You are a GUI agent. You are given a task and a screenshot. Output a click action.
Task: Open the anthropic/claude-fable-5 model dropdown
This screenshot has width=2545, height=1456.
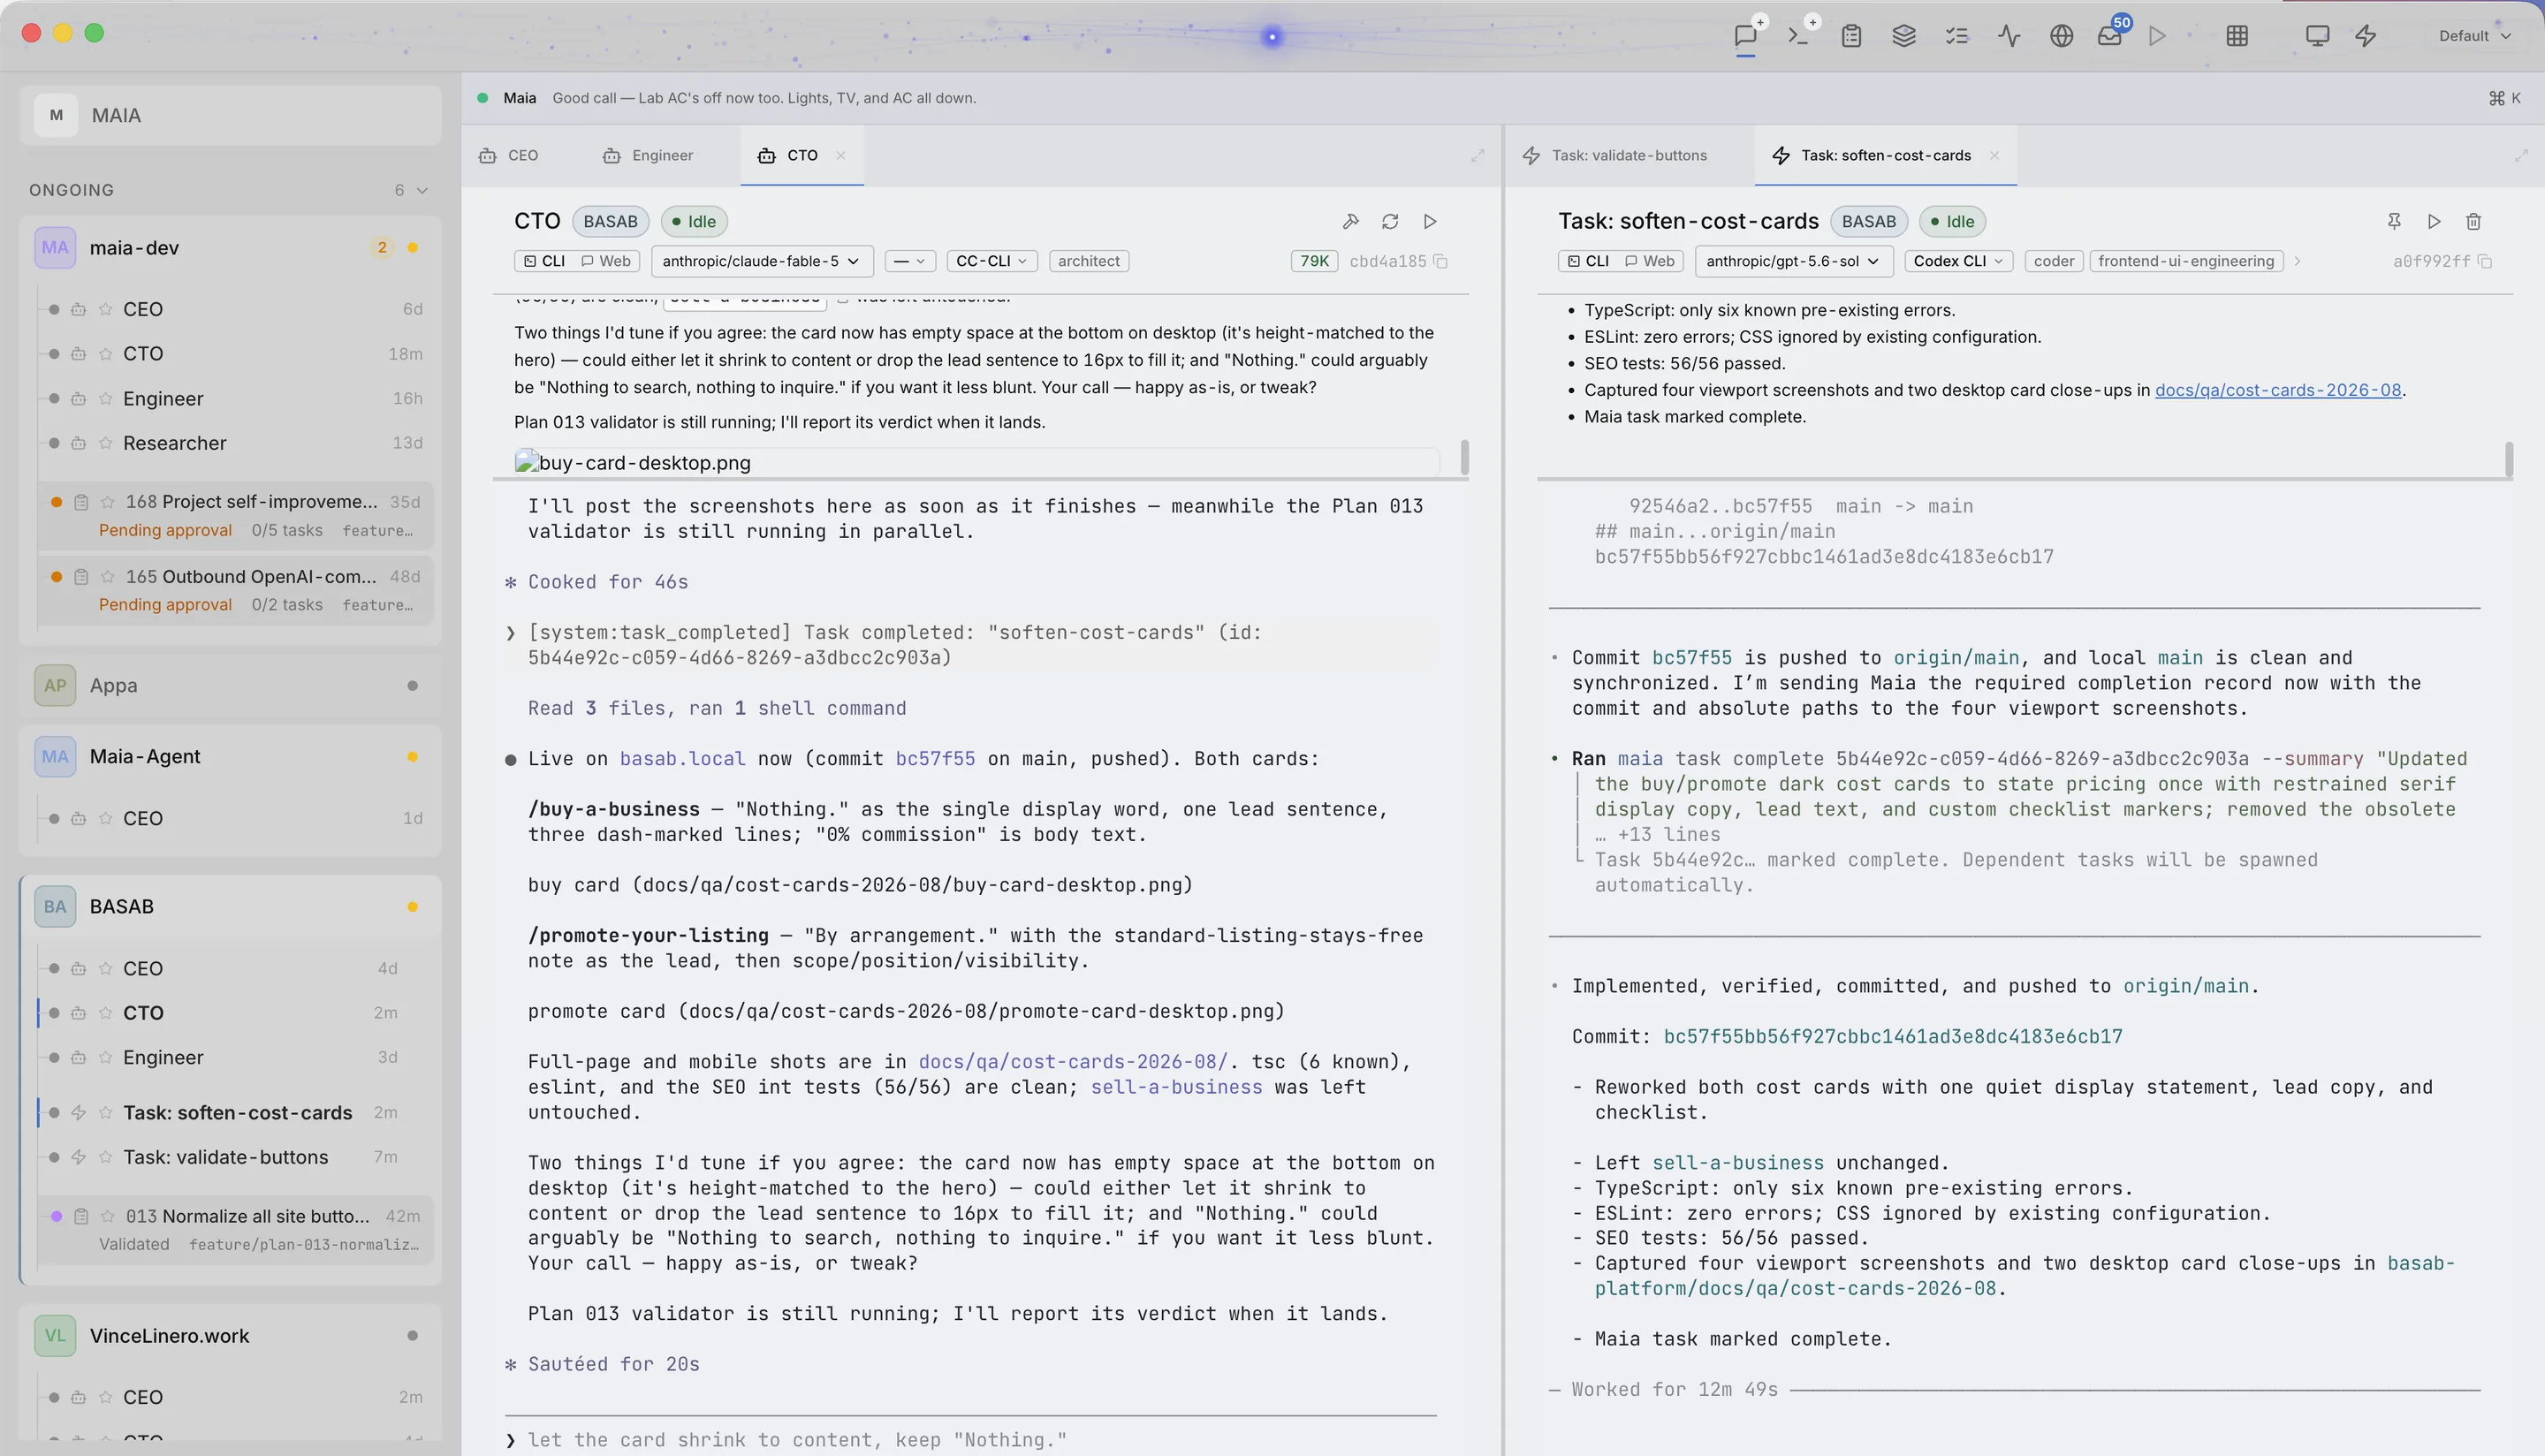click(x=761, y=261)
